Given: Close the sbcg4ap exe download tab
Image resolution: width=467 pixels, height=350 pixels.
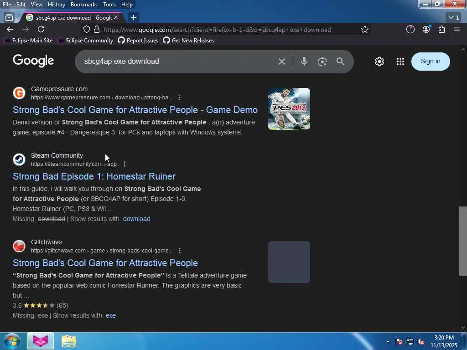Looking at the screenshot, I should click(116, 18).
